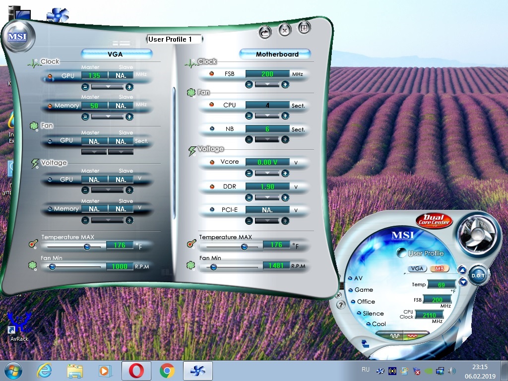Select the Game profile mode

(x=363, y=290)
